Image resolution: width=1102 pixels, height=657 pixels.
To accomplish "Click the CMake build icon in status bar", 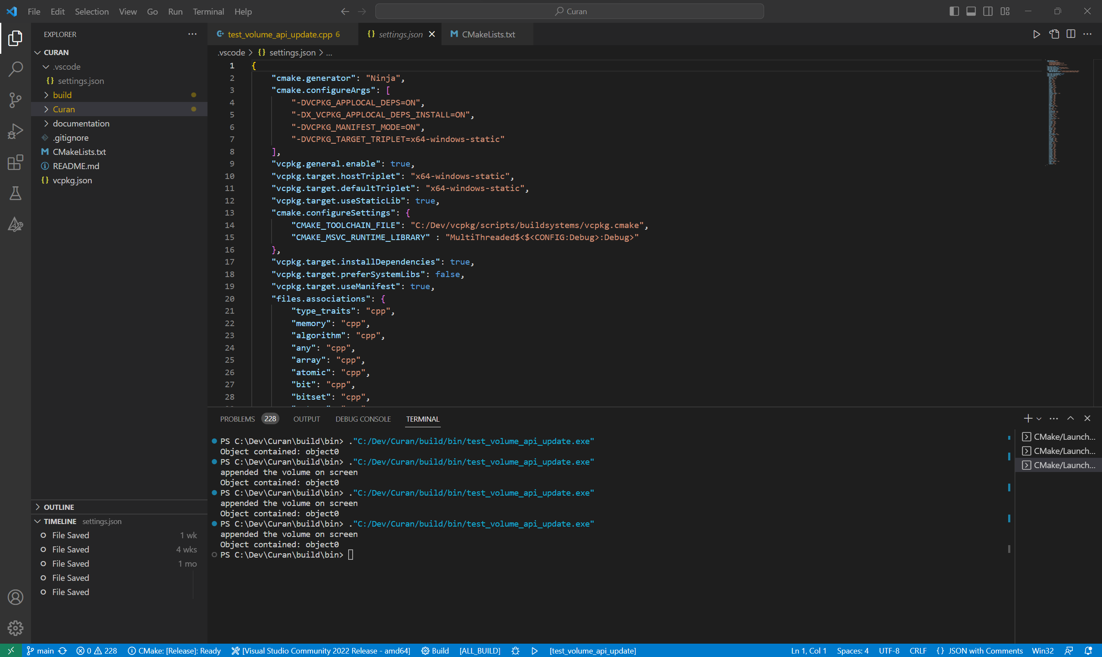I will 426,651.
